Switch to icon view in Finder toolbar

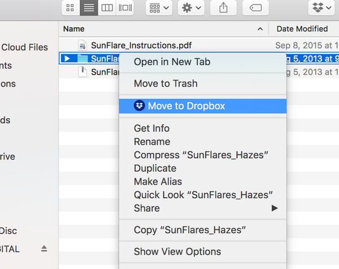(70, 8)
